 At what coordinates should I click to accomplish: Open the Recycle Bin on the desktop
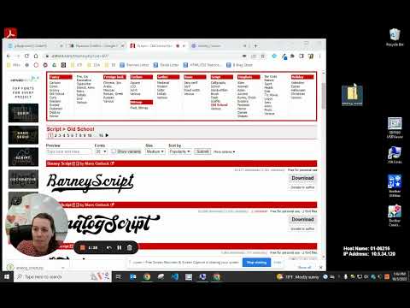tap(395, 38)
